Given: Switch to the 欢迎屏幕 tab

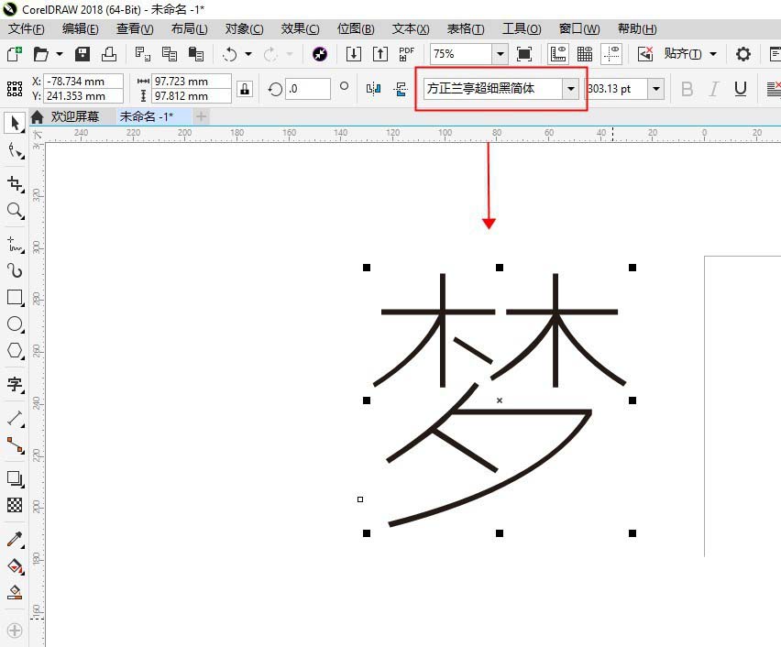Looking at the screenshot, I should [78, 116].
